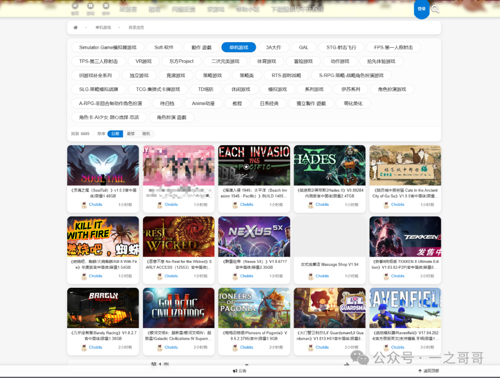Click the uploader avatar on the Ravenfield card

[x=386, y=348]
